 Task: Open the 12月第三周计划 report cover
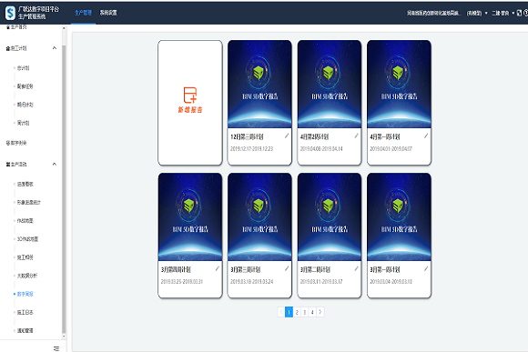259,84
